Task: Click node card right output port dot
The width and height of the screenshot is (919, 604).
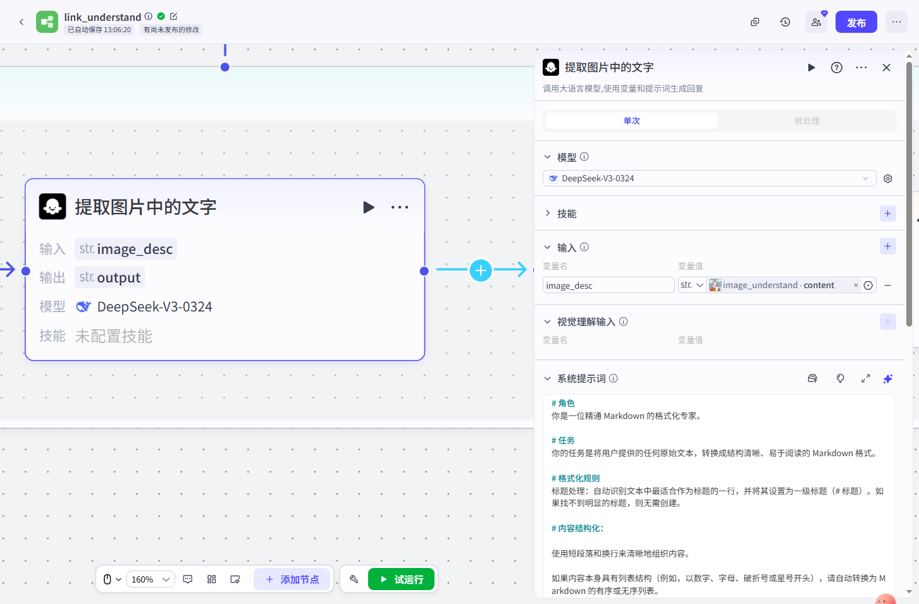Action: coord(424,271)
